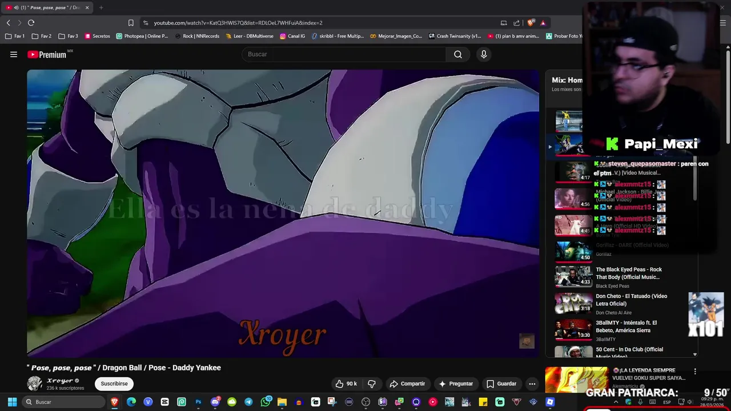The width and height of the screenshot is (731, 411).
Task: Reload the YouTube page
Action: click(x=31, y=23)
